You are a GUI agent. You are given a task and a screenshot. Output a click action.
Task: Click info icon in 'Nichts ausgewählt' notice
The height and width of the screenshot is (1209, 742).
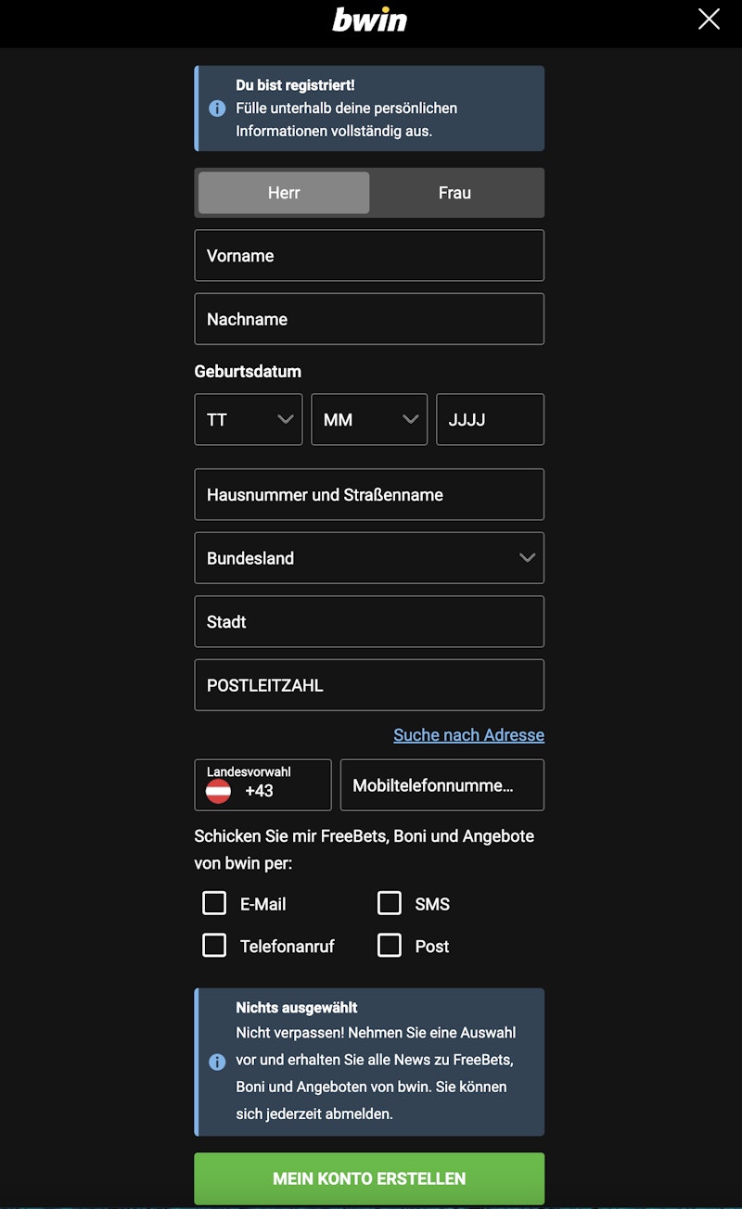pyautogui.click(x=217, y=1062)
